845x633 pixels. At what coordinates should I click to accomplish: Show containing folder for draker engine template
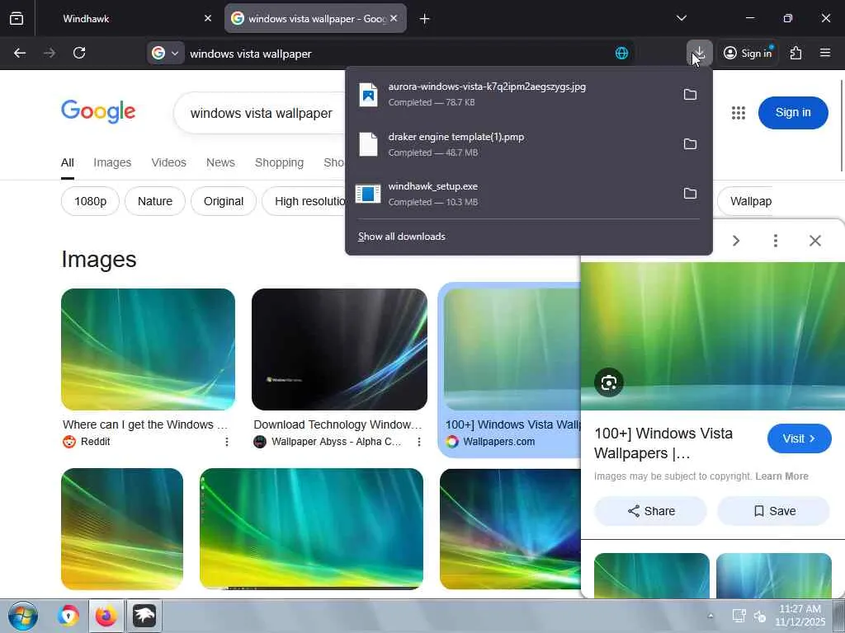pyautogui.click(x=690, y=143)
